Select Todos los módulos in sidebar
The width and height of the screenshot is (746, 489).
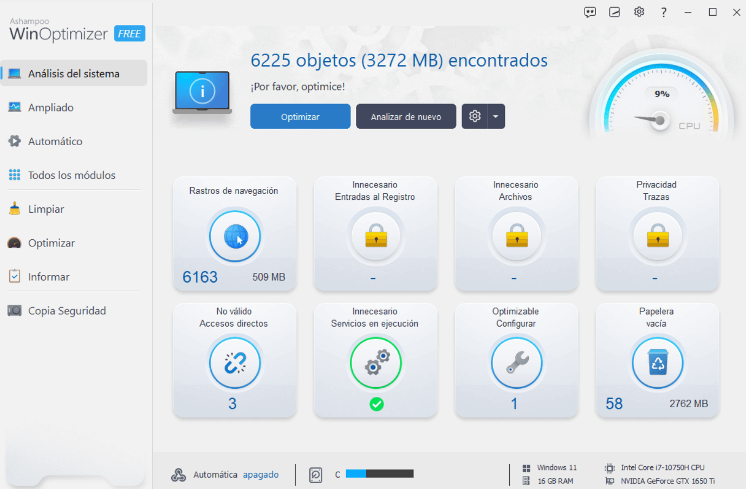tap(72, 175)
